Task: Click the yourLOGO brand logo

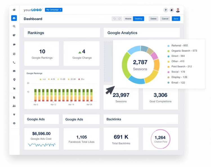Action: point(33,10)
